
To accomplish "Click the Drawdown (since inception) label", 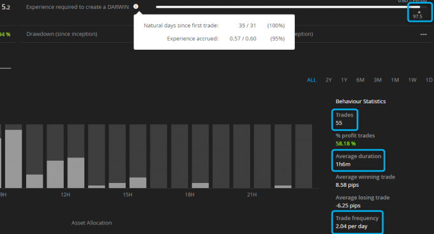I will pos(62,34).
